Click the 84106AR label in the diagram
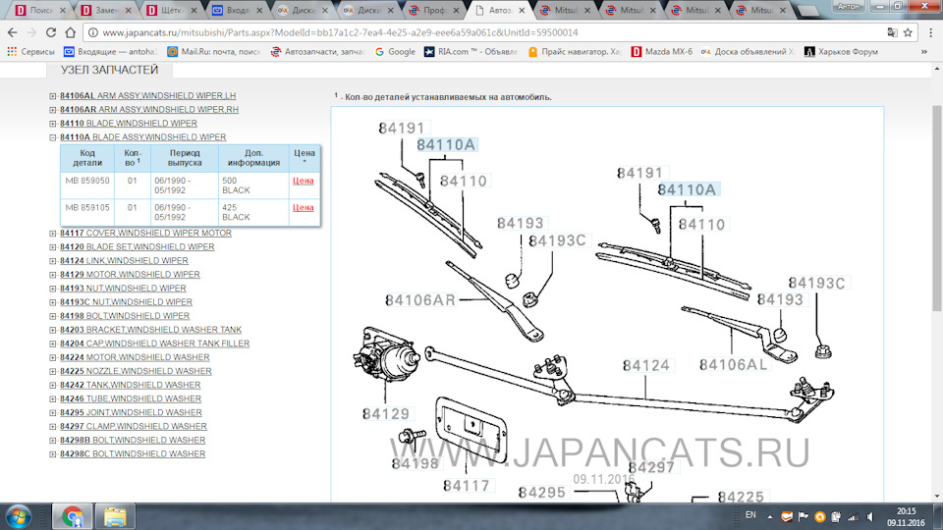 point(420,300)
